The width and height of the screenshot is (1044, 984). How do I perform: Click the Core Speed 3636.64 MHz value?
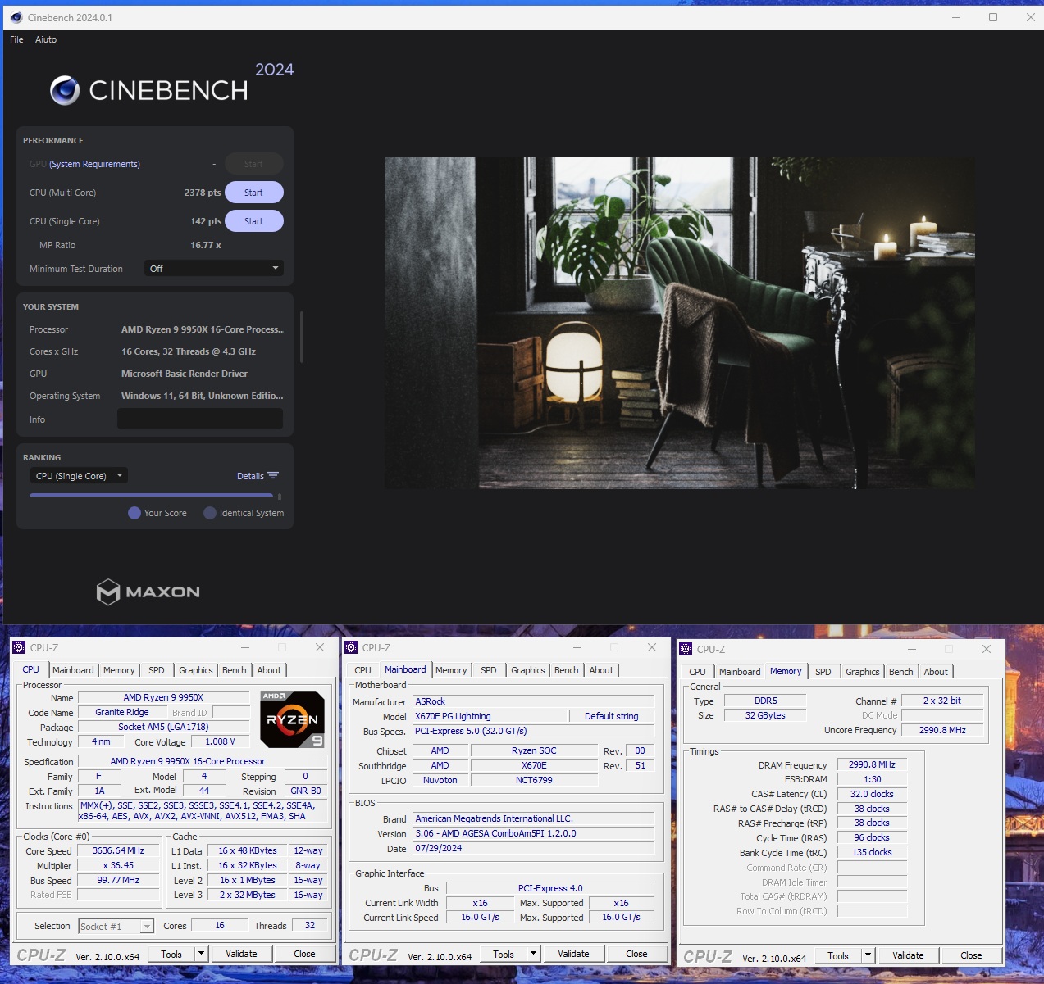[118, 850]
